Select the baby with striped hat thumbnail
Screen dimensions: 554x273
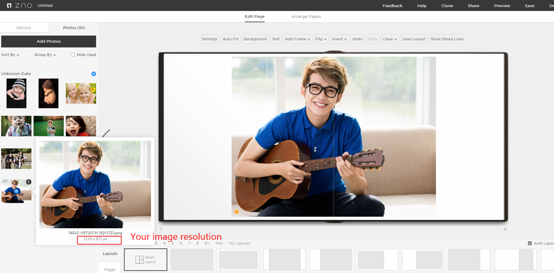pyautogui.click(x=16, y=93)
